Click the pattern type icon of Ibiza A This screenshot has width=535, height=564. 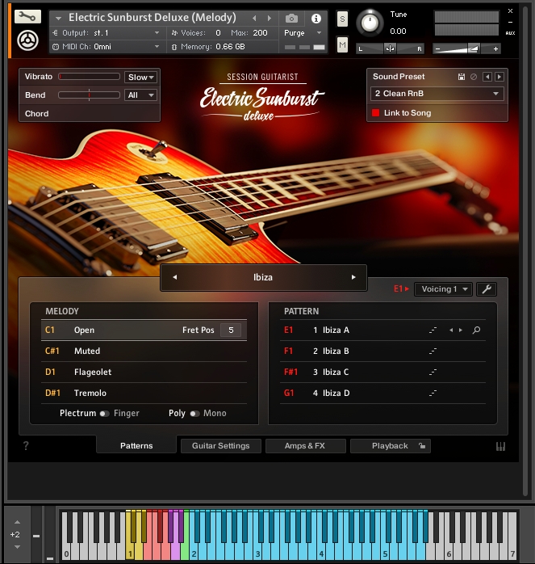coord(433,330)
